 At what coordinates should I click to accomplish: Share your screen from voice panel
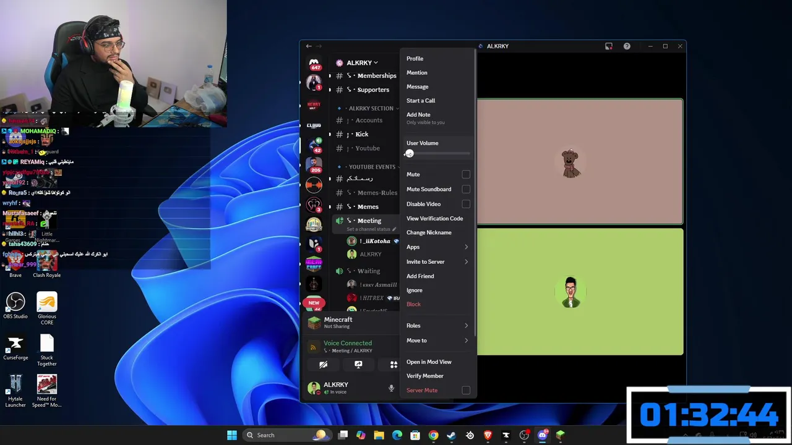pos(358,365)
